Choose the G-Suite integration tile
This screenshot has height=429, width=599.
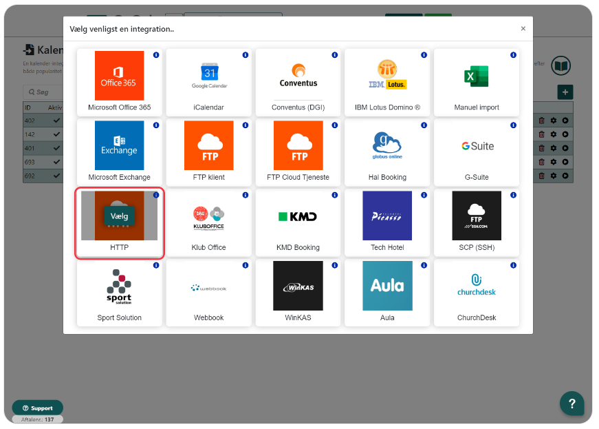click(x=477, y=152)
